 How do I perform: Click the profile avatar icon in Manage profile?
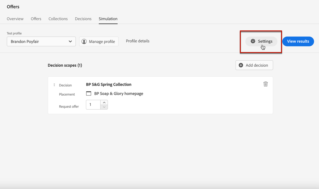tap(84, 41)
